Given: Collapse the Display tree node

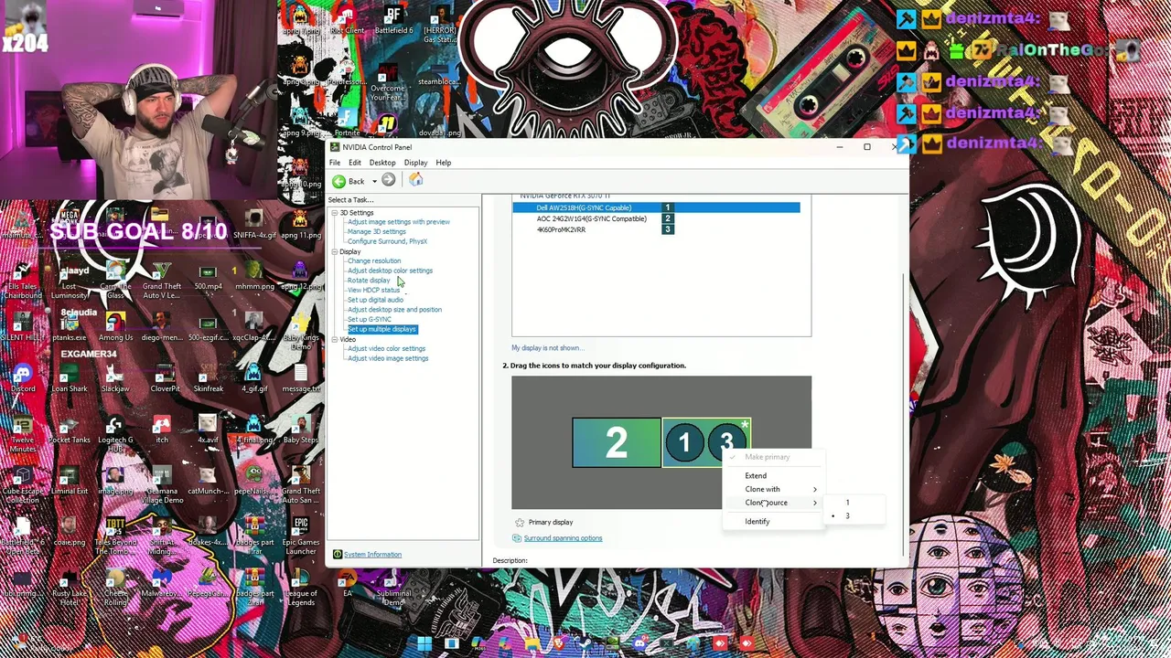Looking at the screenshot, I should 335,251.
